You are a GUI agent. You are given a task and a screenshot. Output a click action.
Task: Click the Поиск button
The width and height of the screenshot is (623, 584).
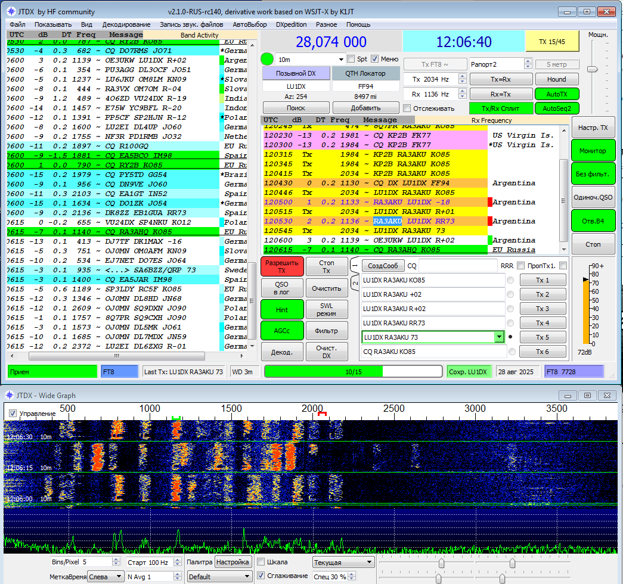click(296, 108)
